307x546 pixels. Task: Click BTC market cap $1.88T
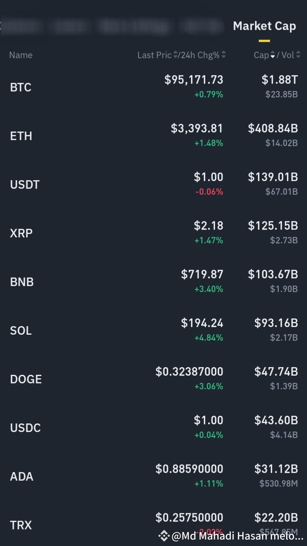click(x=280, y=80)
